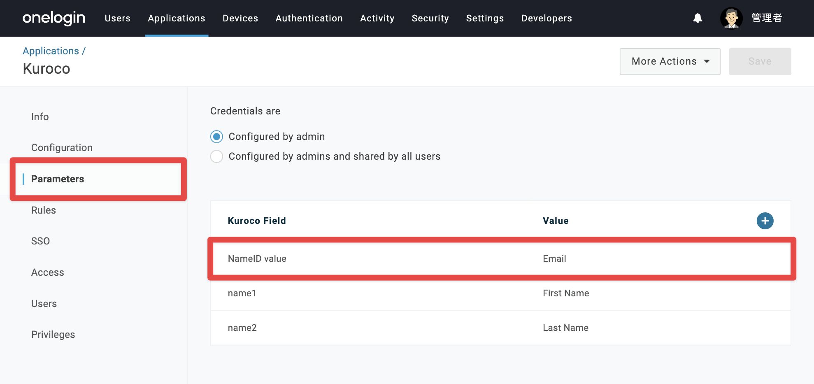Image resolution: width=814 pixels, height=384 pixels.
Task: Open the Authentication menu
Action: 309,18
